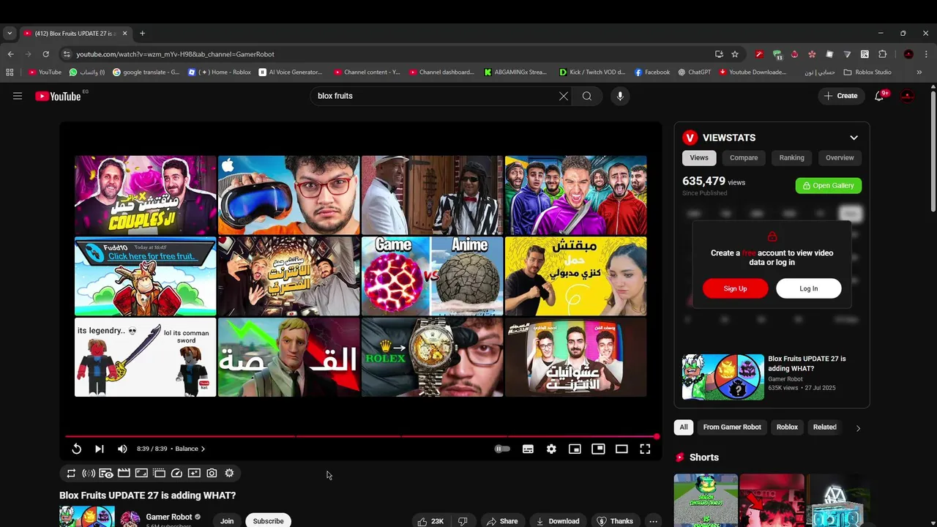Like the video (23K)
Viewport: 937px width, 527px height.
(430, 521)
